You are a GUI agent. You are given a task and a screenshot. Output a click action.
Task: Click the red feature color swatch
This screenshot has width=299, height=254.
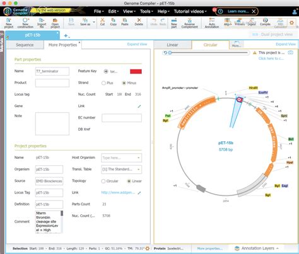point(136,71)
